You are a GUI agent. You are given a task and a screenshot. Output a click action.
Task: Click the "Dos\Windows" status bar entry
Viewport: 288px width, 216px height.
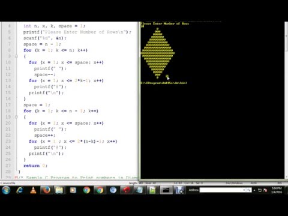[234, 183]
